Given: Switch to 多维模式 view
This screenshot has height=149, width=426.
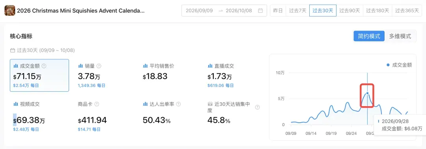Looking at the screenshot, I should (400, 36).
